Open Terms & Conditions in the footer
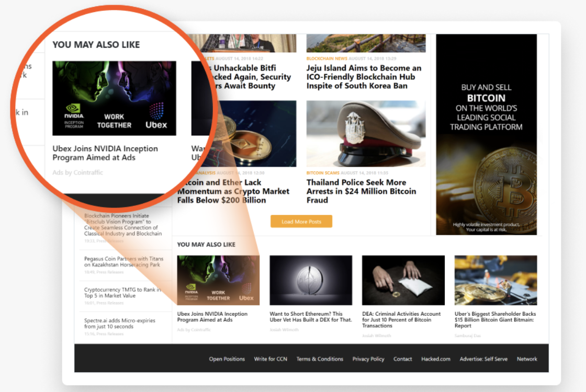 point(320,359)
